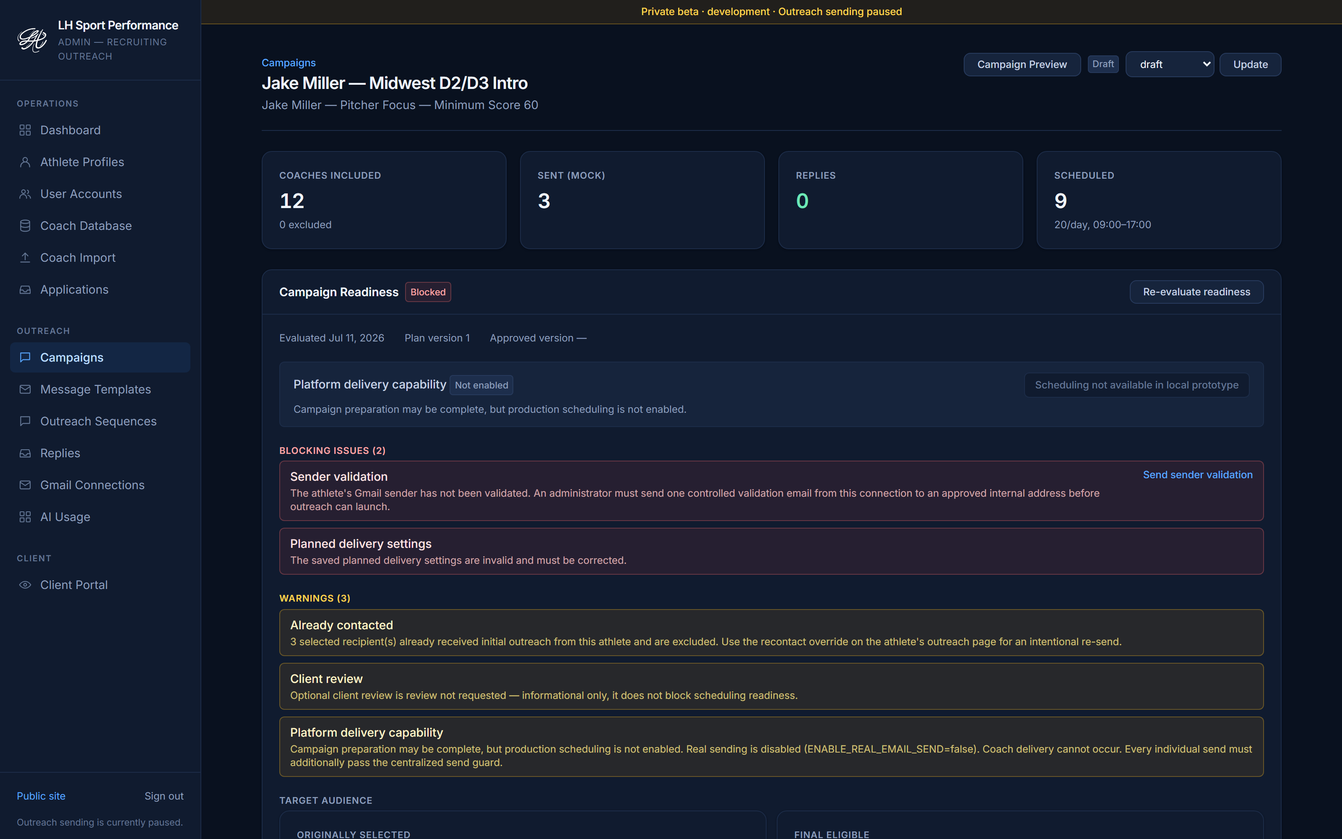
Task: Select Campaigns in the Outreach menu
Action: [100, 357]
